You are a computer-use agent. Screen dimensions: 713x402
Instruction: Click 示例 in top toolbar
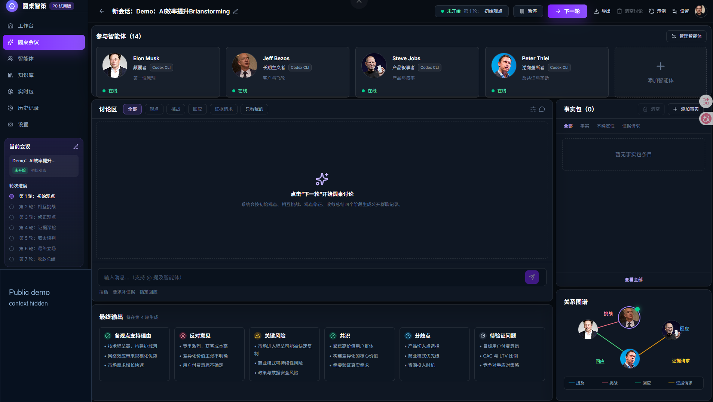point(657,11)
